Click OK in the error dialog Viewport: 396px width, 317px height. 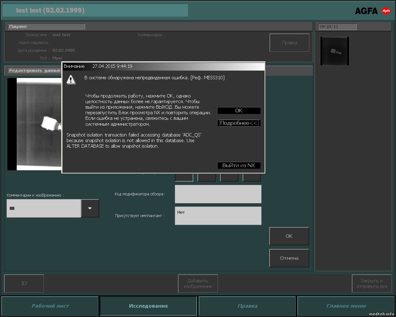[239, 111]
